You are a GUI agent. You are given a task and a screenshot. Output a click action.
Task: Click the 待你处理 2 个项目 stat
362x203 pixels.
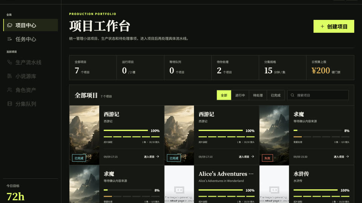click(x=235, y=68)
